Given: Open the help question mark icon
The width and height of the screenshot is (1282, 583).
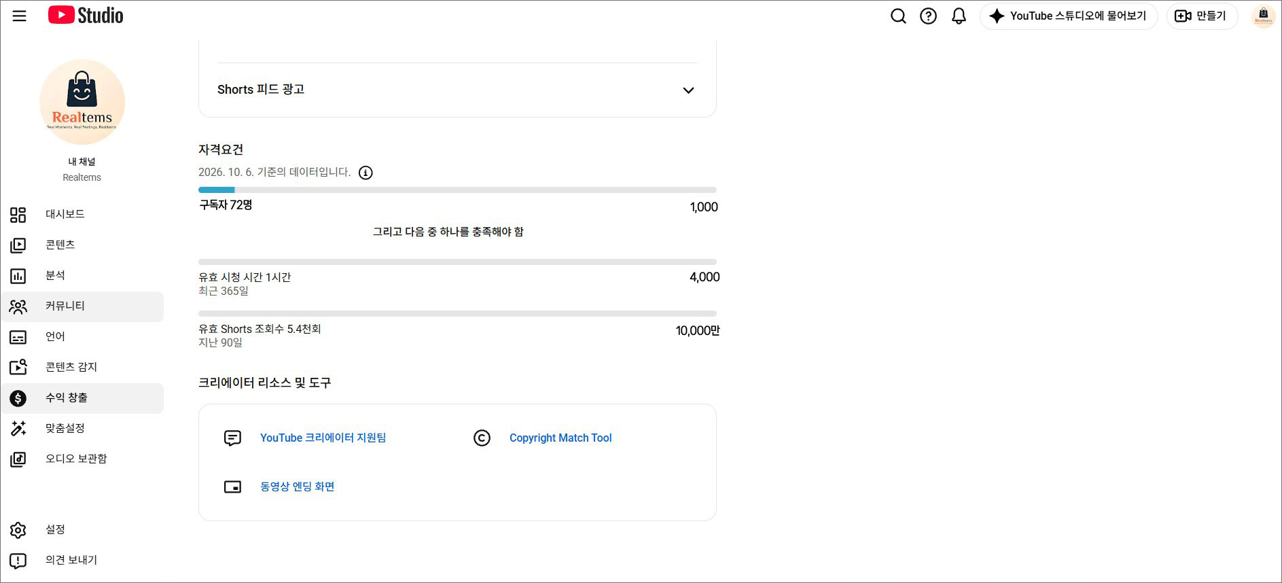Looking at the screenshot, I should (928, 16).
